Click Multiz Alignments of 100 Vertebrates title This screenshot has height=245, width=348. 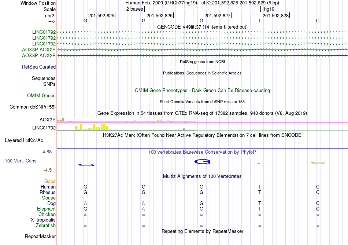tap(202, 176)
